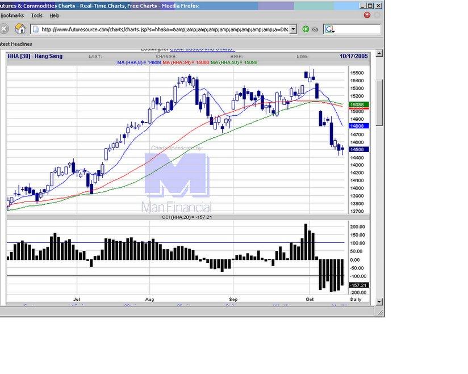Minimize the Firefox window

point(362,6)
